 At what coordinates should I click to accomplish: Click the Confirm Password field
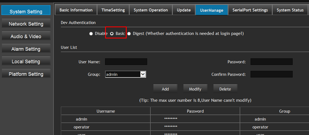(x=271, y=74)
